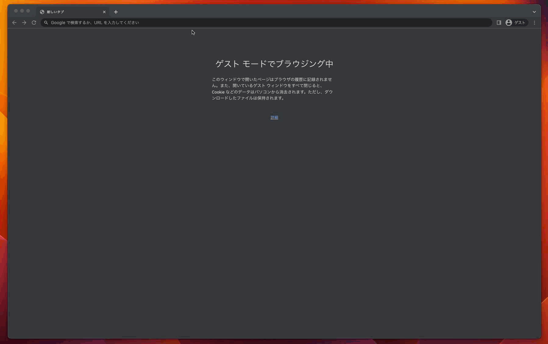Click the guest mode description paragraph
Viewport: 548px width, 344px height.
point(272,89)
